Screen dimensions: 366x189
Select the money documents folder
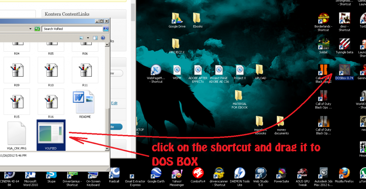281,125
